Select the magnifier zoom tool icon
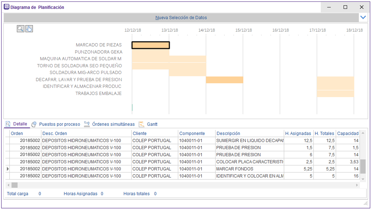The width and height of the screenshot is (372, 209). click(20, 29)
